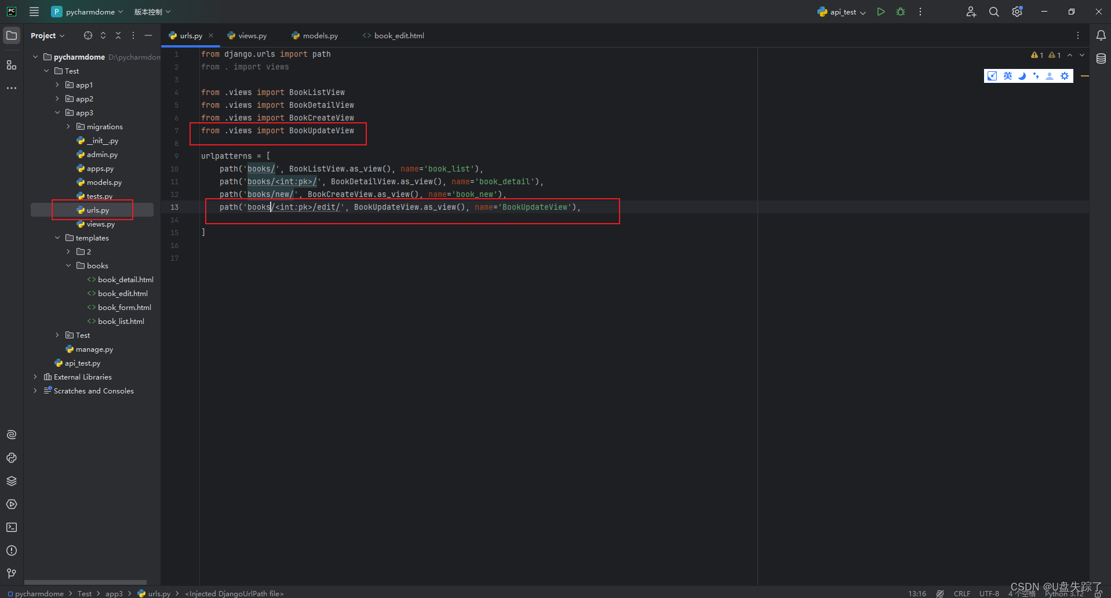Open the Git branches icon in sidebar
Viewport: 1111px width, 598px height.
click(x=12, y=574)
